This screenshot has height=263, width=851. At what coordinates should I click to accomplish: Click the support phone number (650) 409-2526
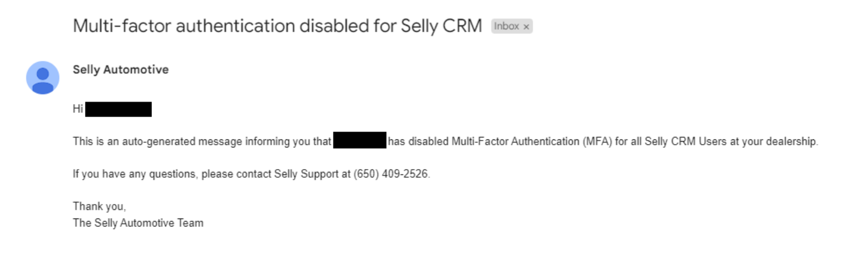coord(390,174)
